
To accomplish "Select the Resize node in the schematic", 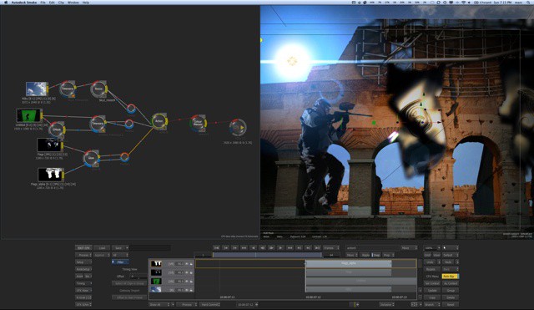I will coord(98,89).
